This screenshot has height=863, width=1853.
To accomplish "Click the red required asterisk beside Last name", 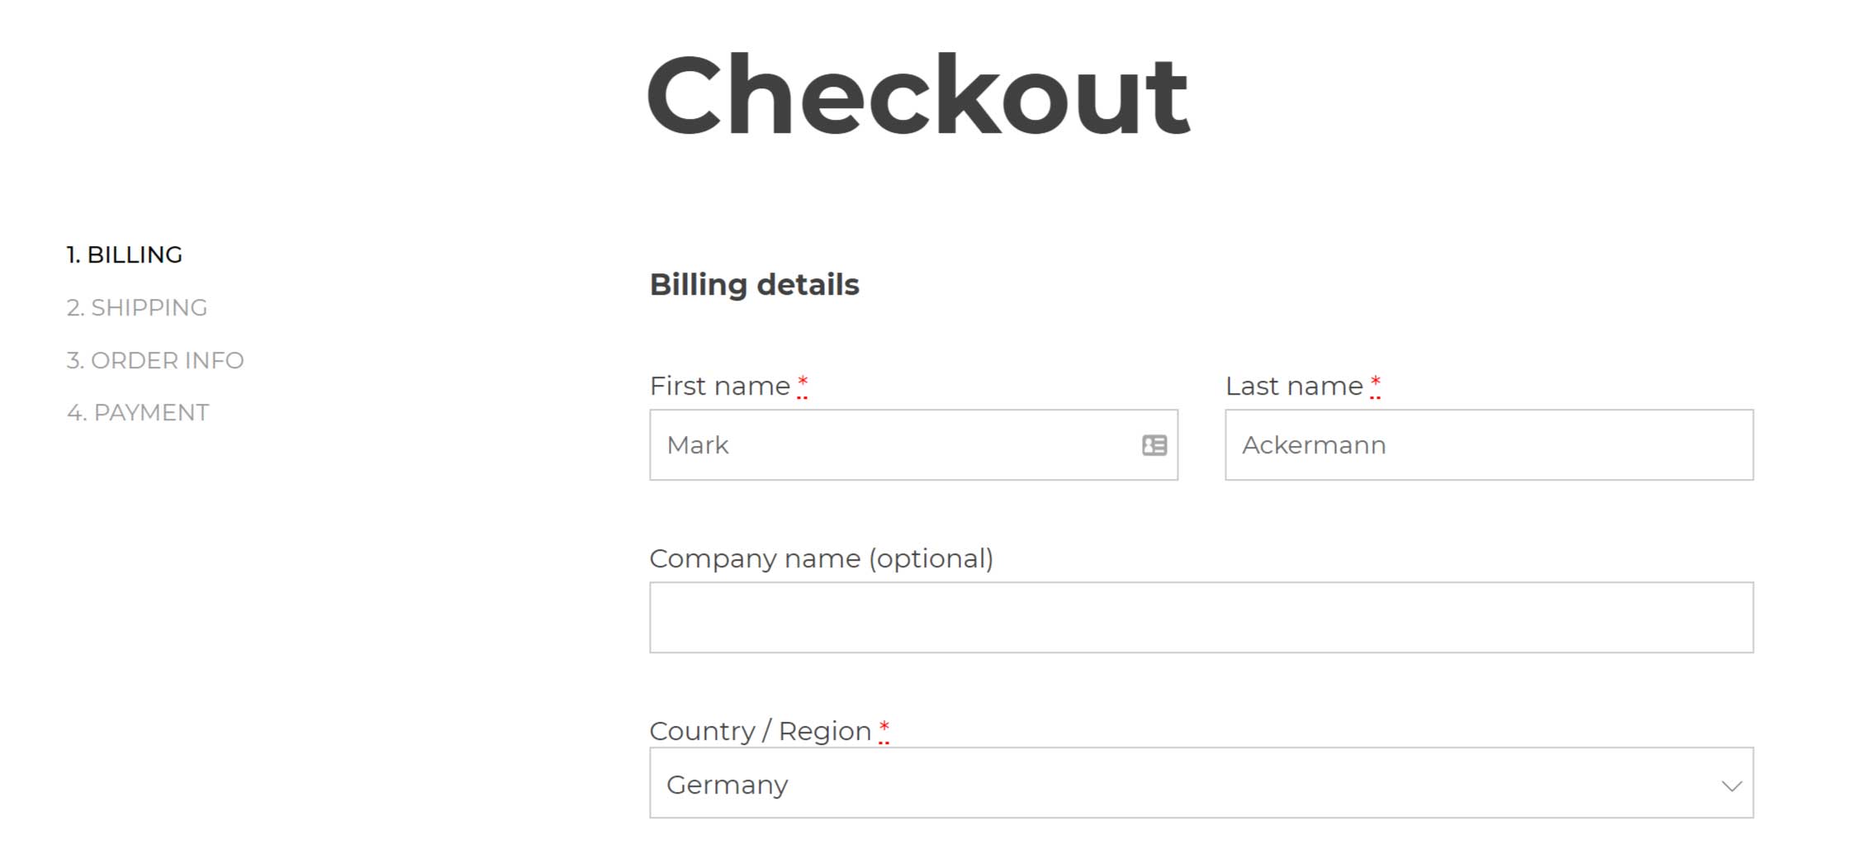I will click(x=1375, y=384).
